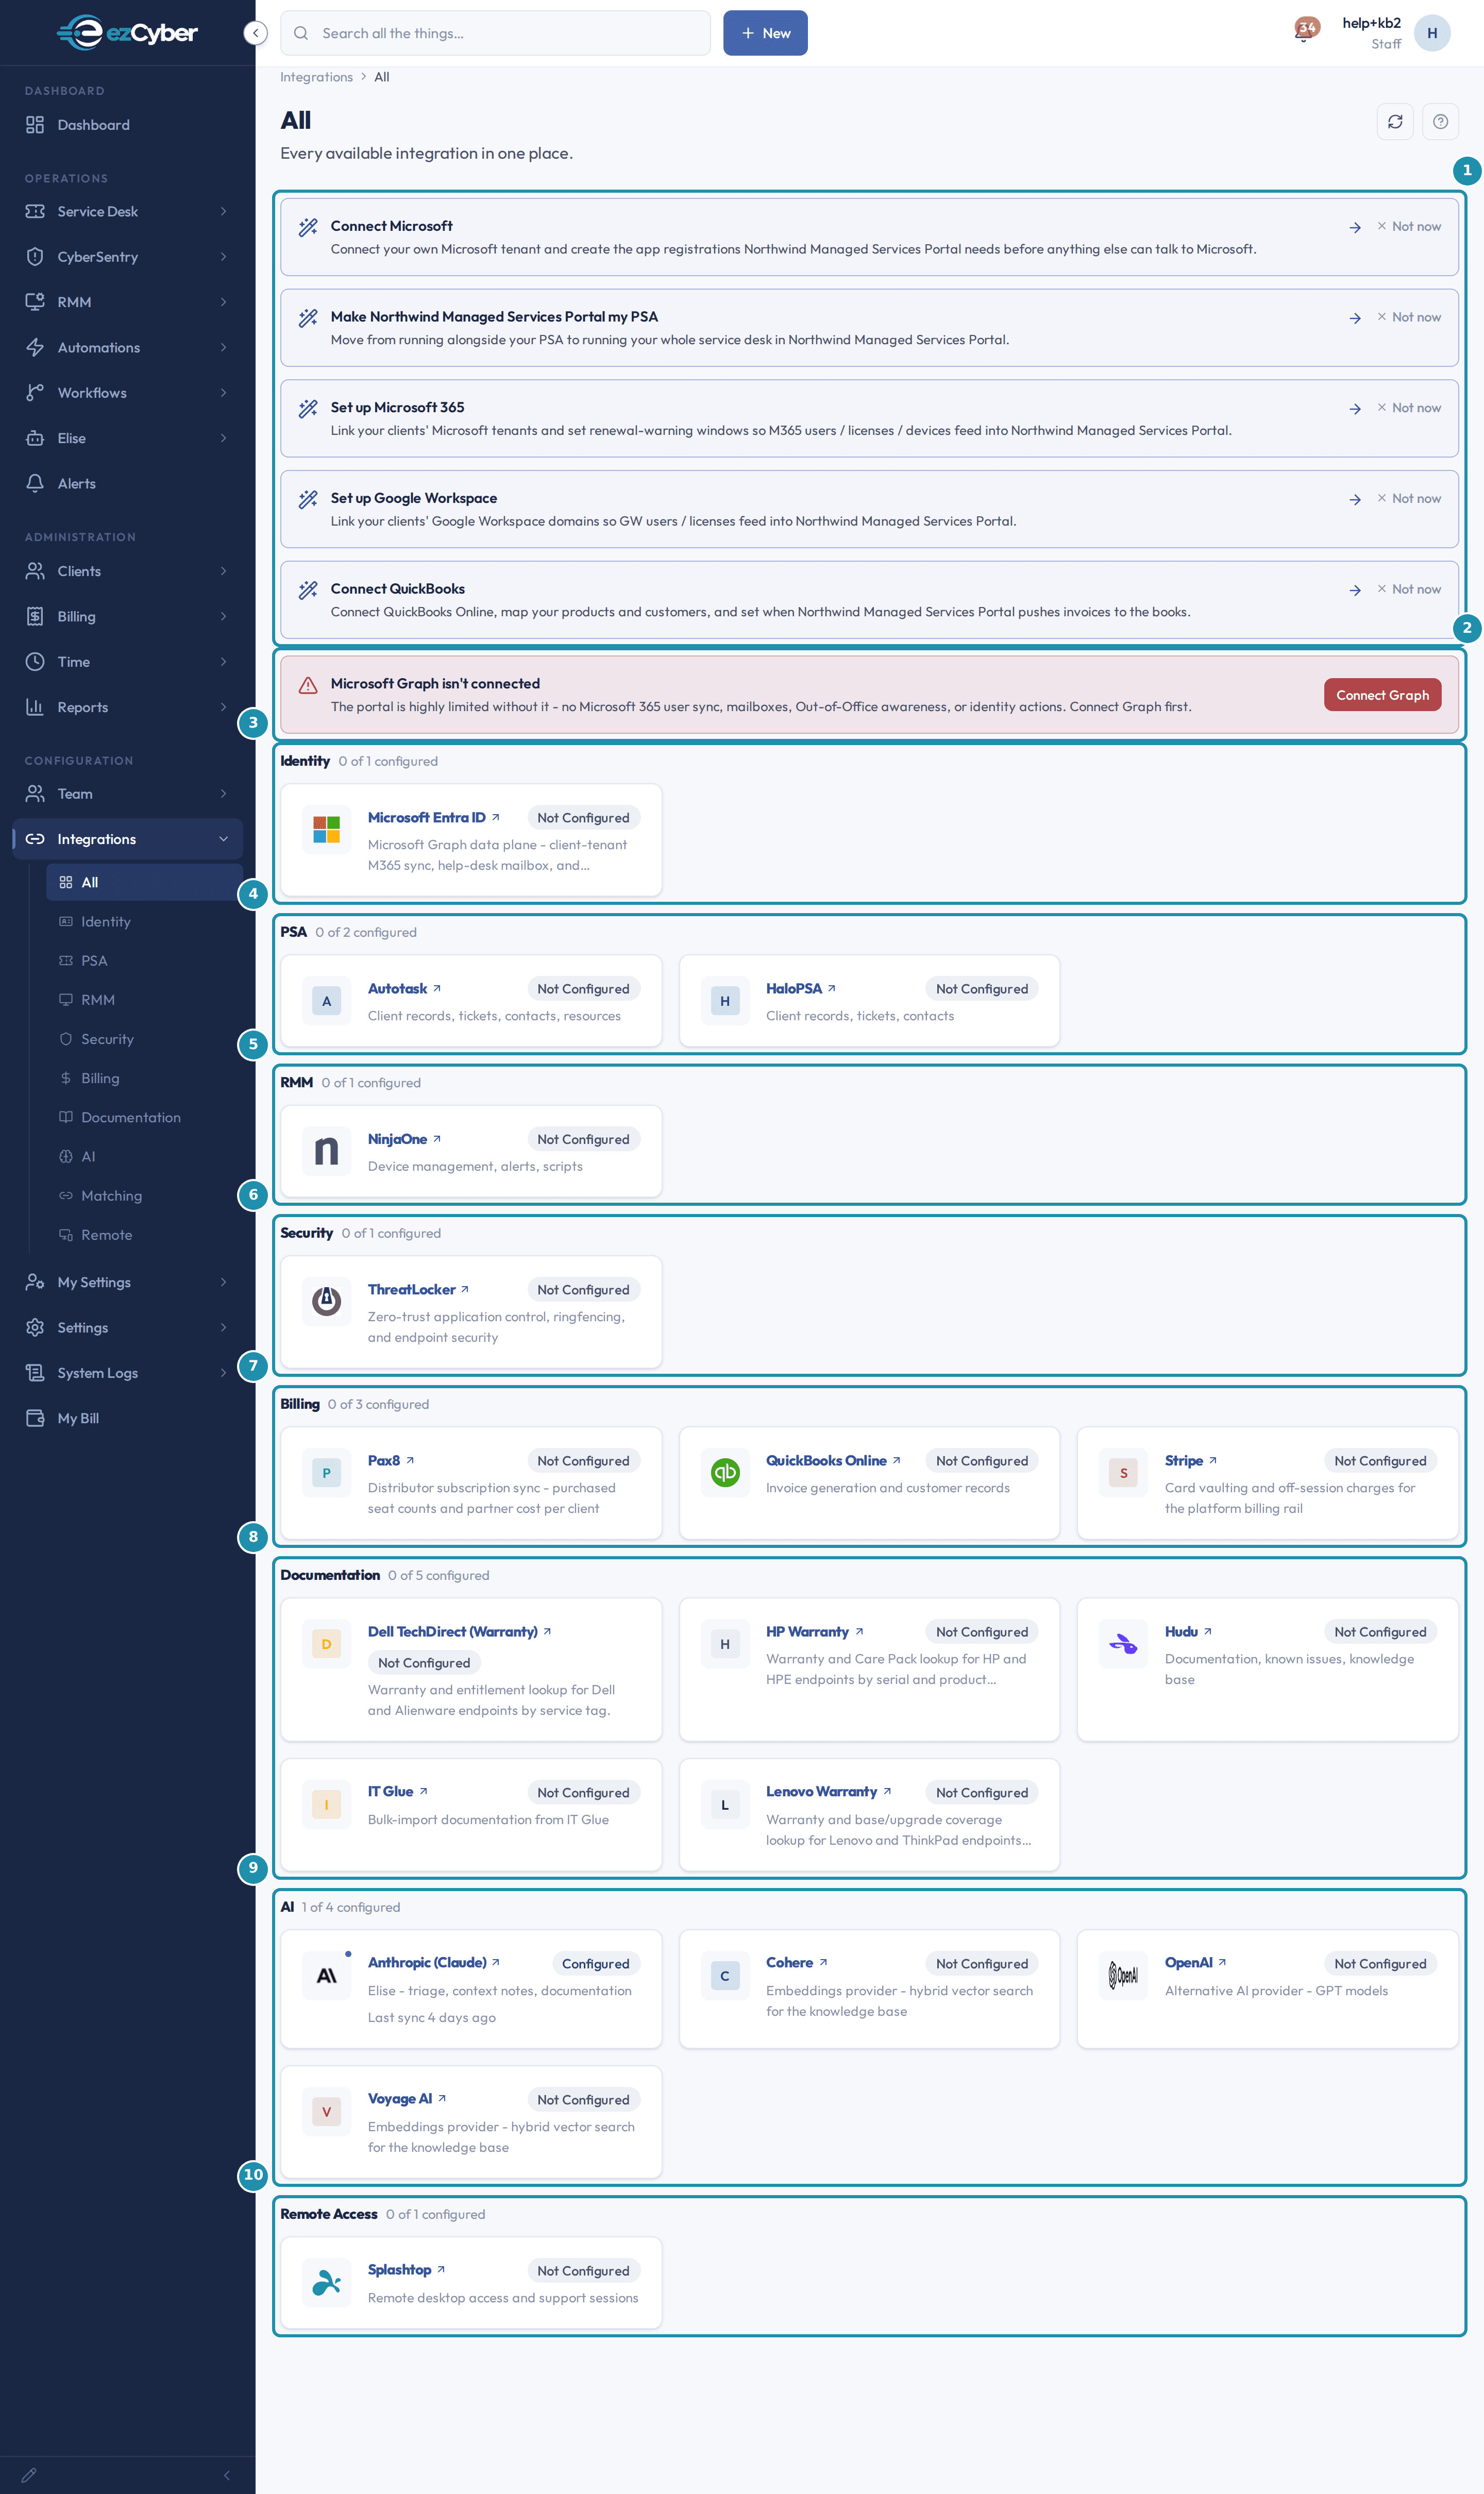Click the magic wand icon for Set up Google Workspace
This screenshot has width=1484, height=2494.
pos(308,499)
